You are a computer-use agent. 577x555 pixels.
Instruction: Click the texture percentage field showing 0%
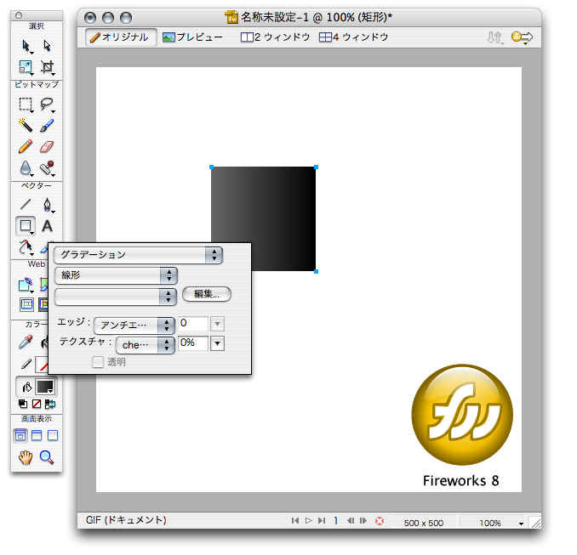click(x=191, y=343)
